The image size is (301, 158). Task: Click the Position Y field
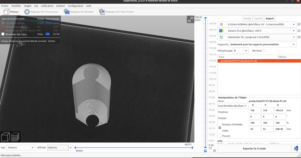pyautogui.click(x=267, y=110)
